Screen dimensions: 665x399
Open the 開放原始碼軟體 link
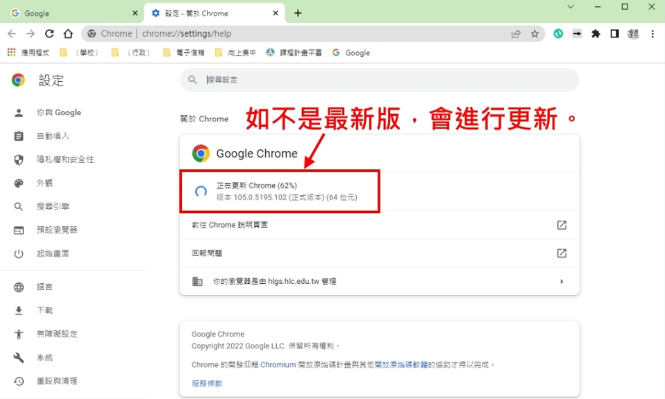(x=401, y=365)
